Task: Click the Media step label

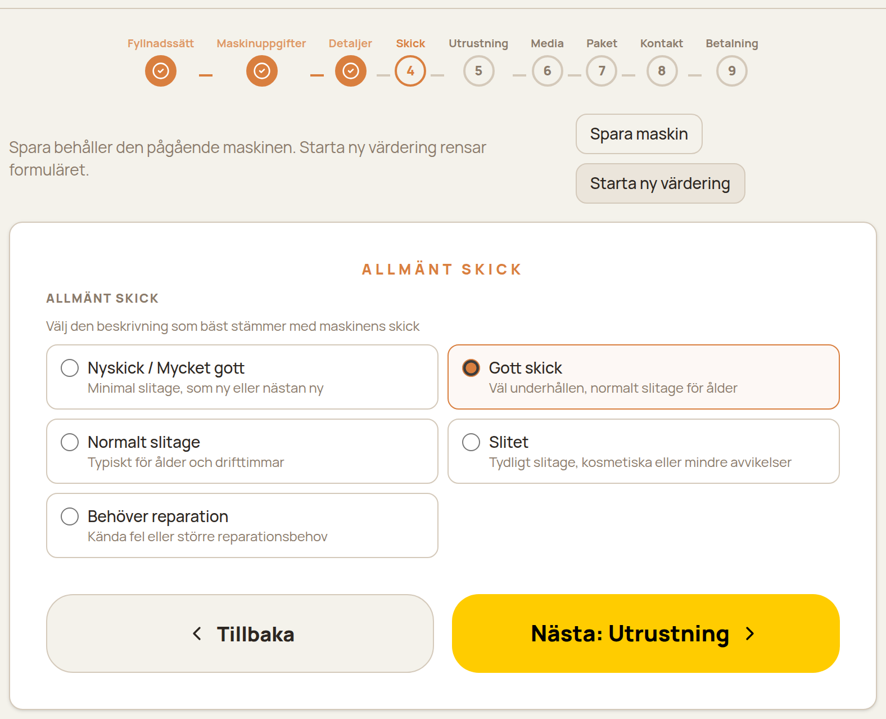Action: 548,43
